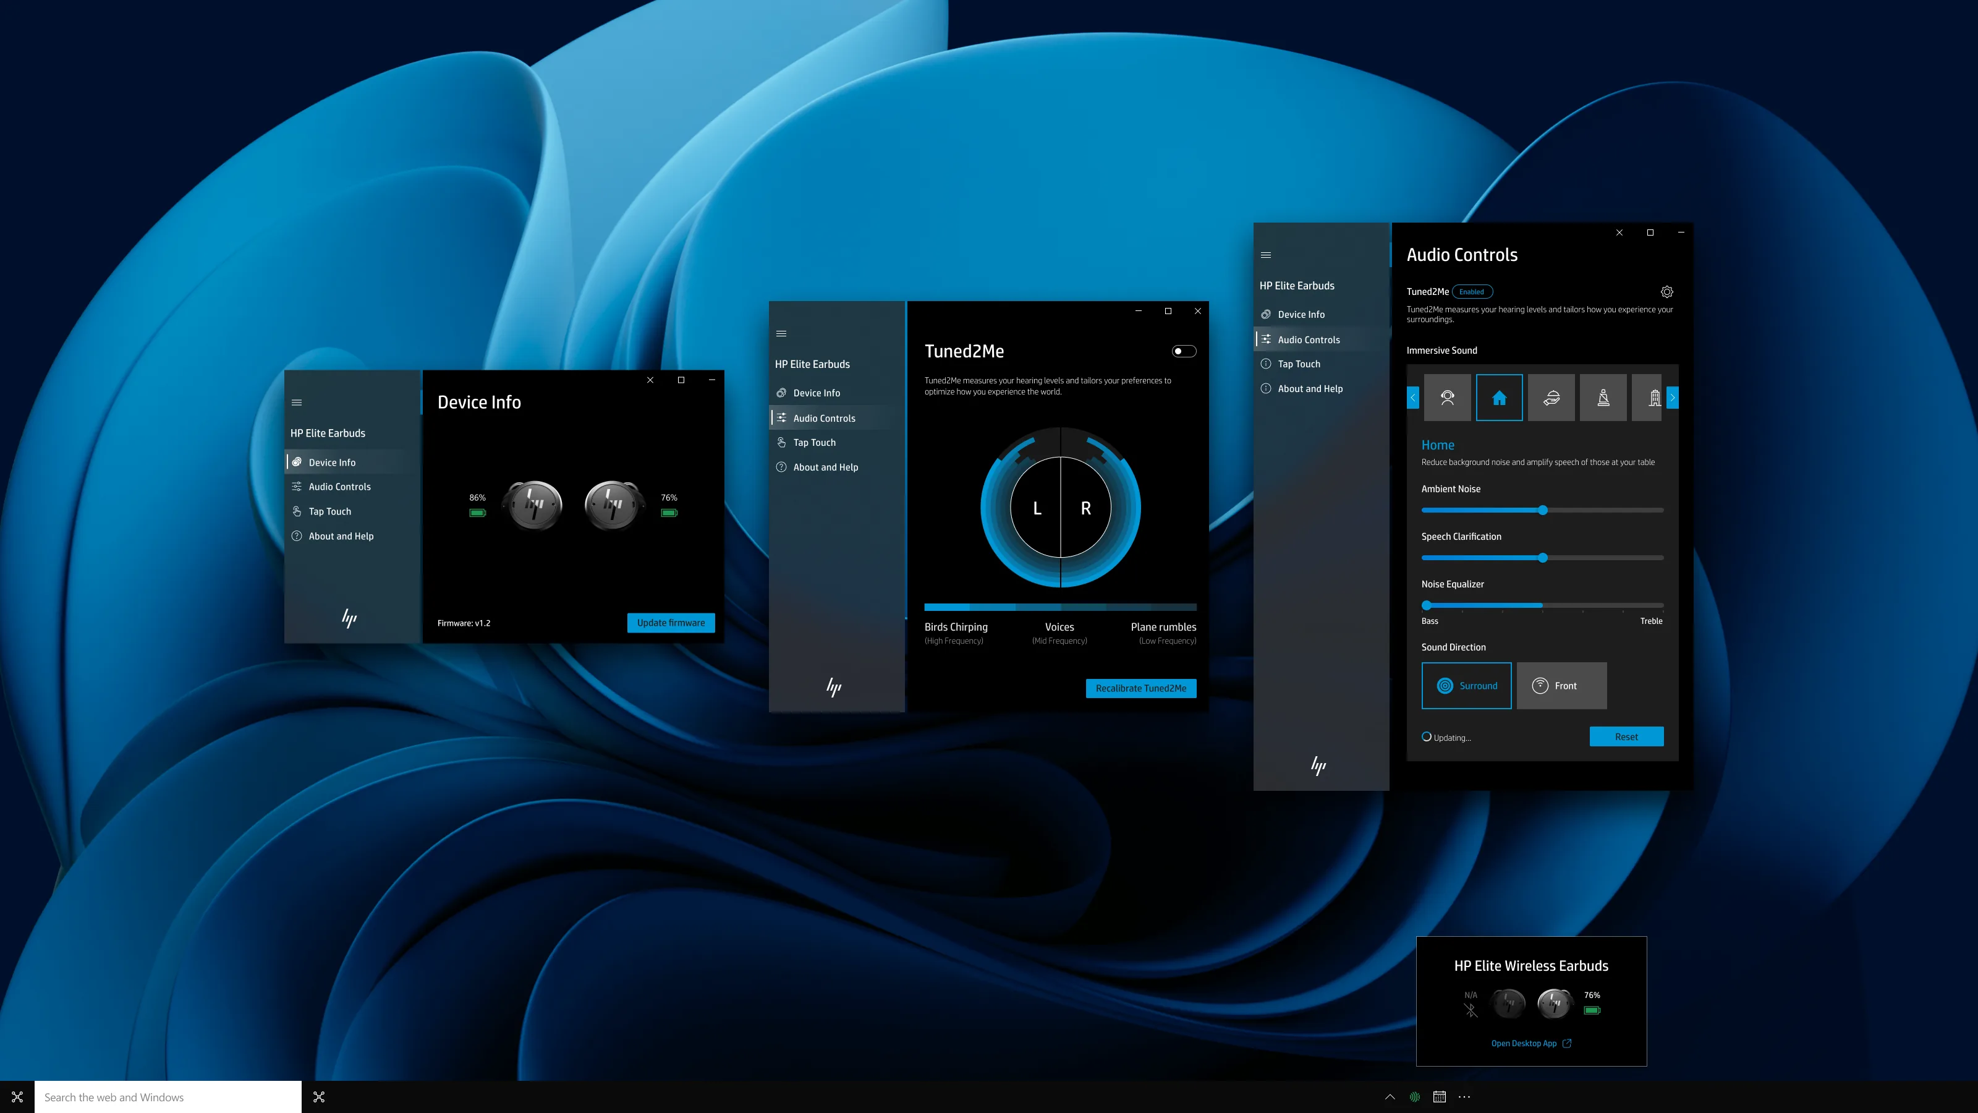
Task: Open hamburger menu in Audio Controls window
Action: (x=1265, y=255)
